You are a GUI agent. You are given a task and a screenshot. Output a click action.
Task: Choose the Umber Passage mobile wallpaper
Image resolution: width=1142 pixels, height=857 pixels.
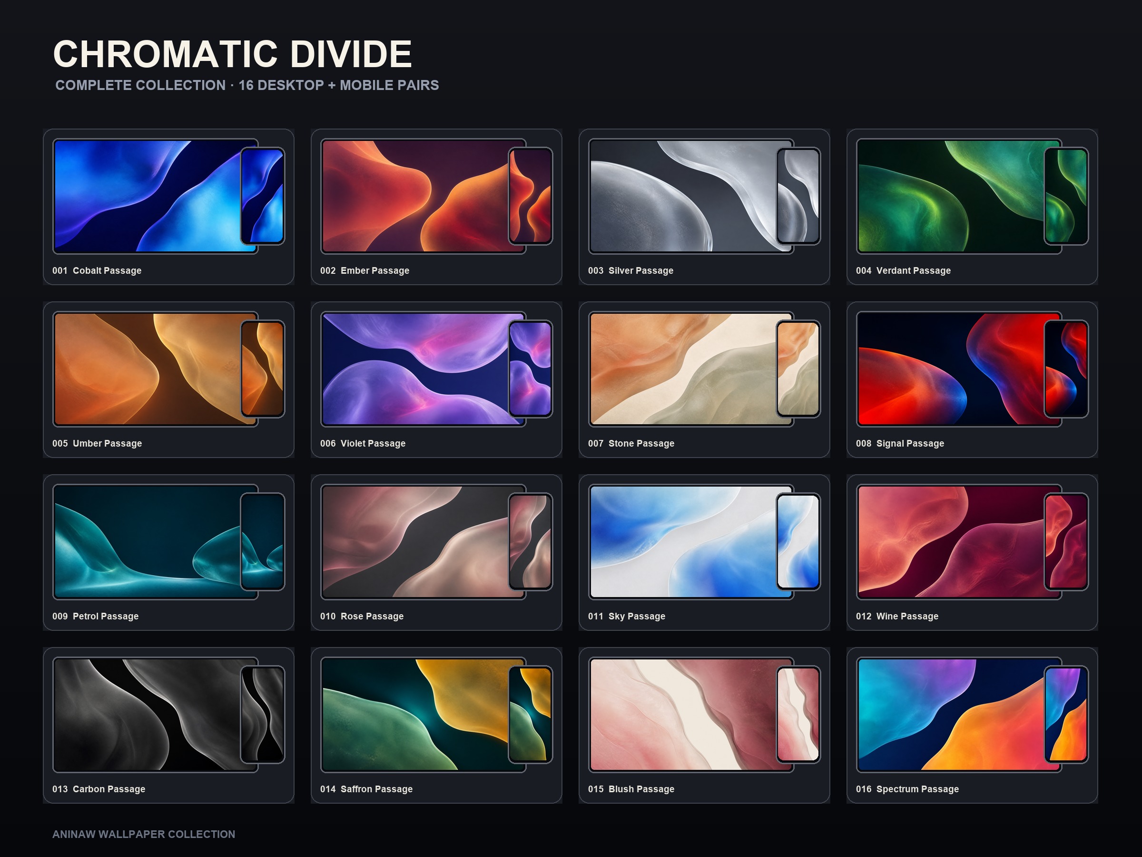(x=263, y=369)
